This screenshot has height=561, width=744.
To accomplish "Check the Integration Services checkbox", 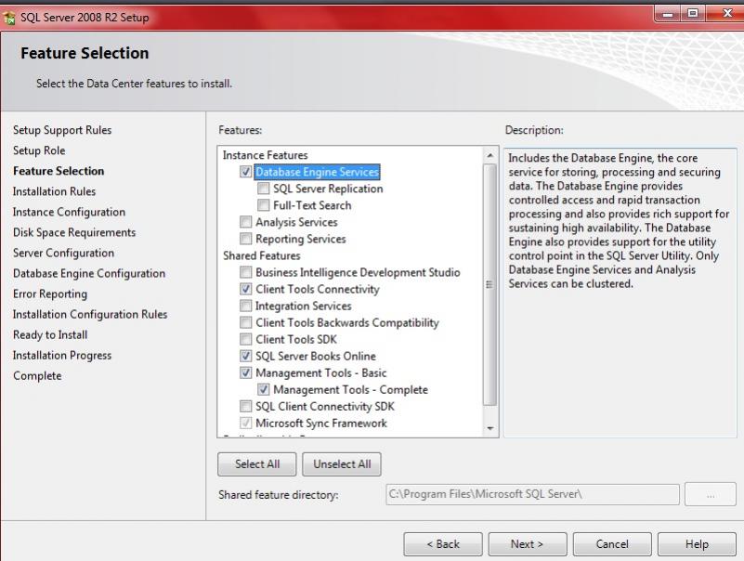I will pos(245,306).
